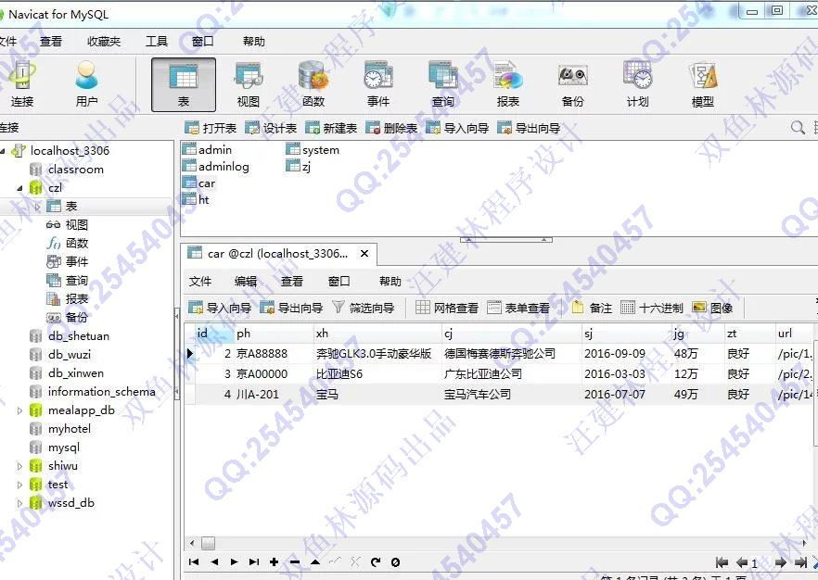Open the main 帮助 (Help) menu
Image resolution: width=818 pixels, height=580 pixels.
254,41
